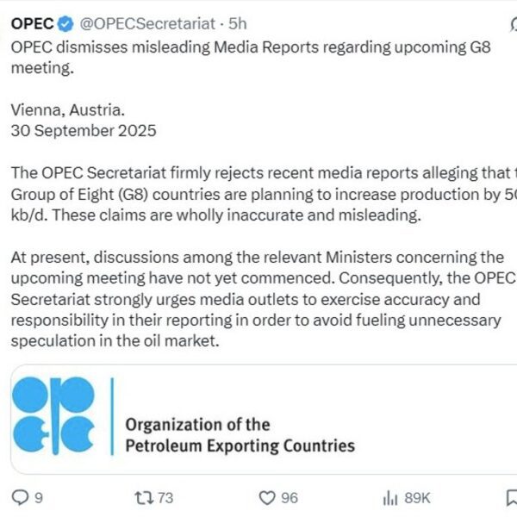Click the repost count number 73
The image size is (517, 517).
(165, 497)
